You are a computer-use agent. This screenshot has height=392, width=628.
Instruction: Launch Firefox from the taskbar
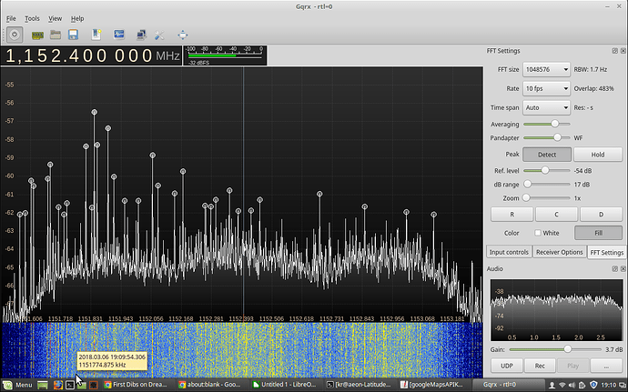pos(58,386)
